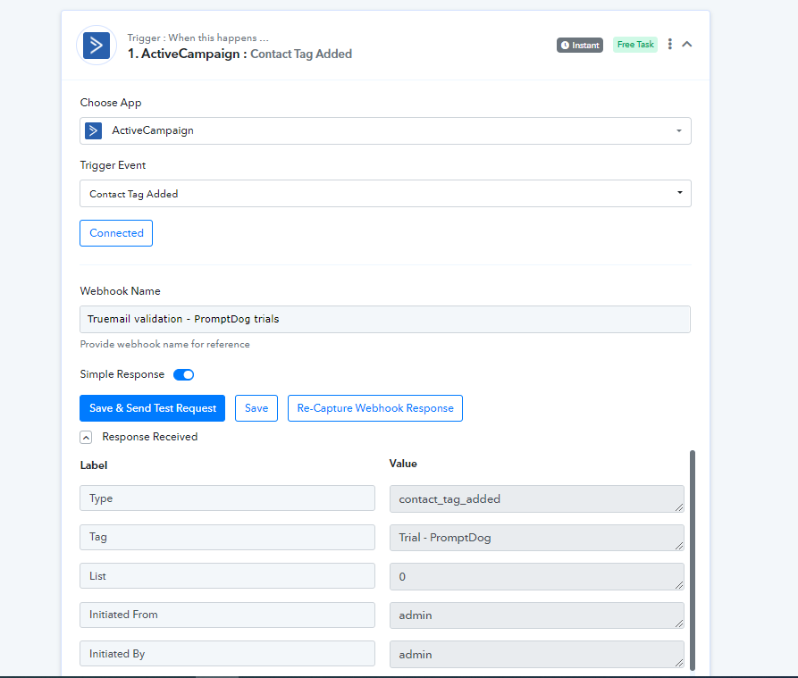Click the Initiated From label field
798x678 pixels.
pyautogui.click(x=228, y=615)
